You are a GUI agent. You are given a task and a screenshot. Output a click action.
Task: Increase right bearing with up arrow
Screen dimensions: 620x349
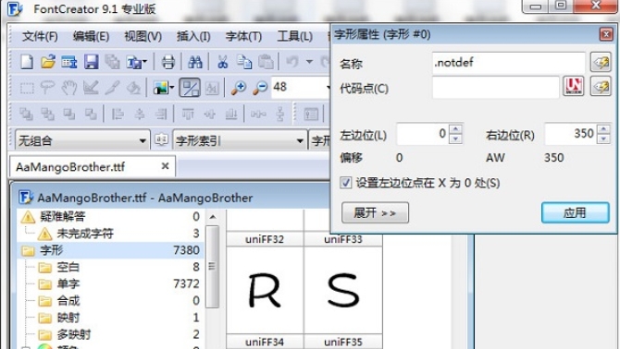coord(603,129)
